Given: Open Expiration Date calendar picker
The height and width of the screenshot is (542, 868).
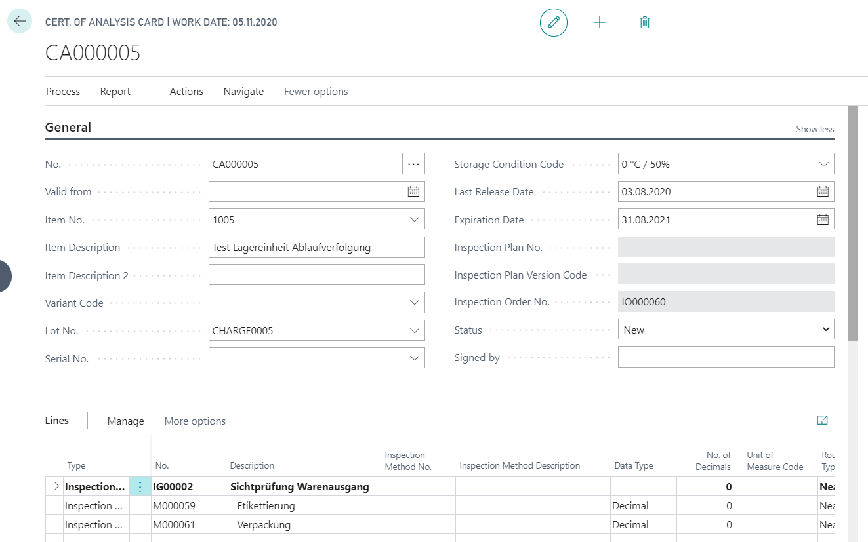Looking at the screenshot, I should click(x=823, y=220).
